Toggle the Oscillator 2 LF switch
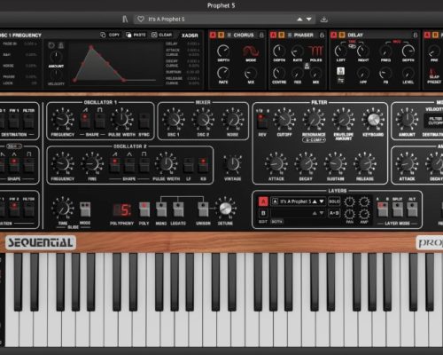 188,164
